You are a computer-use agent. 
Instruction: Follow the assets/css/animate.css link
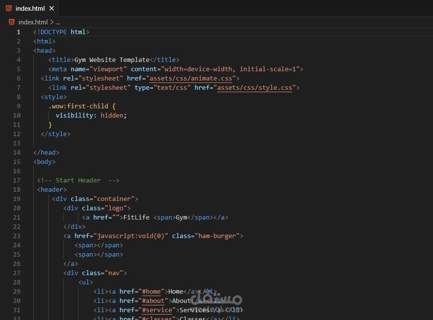click(191, 79)
